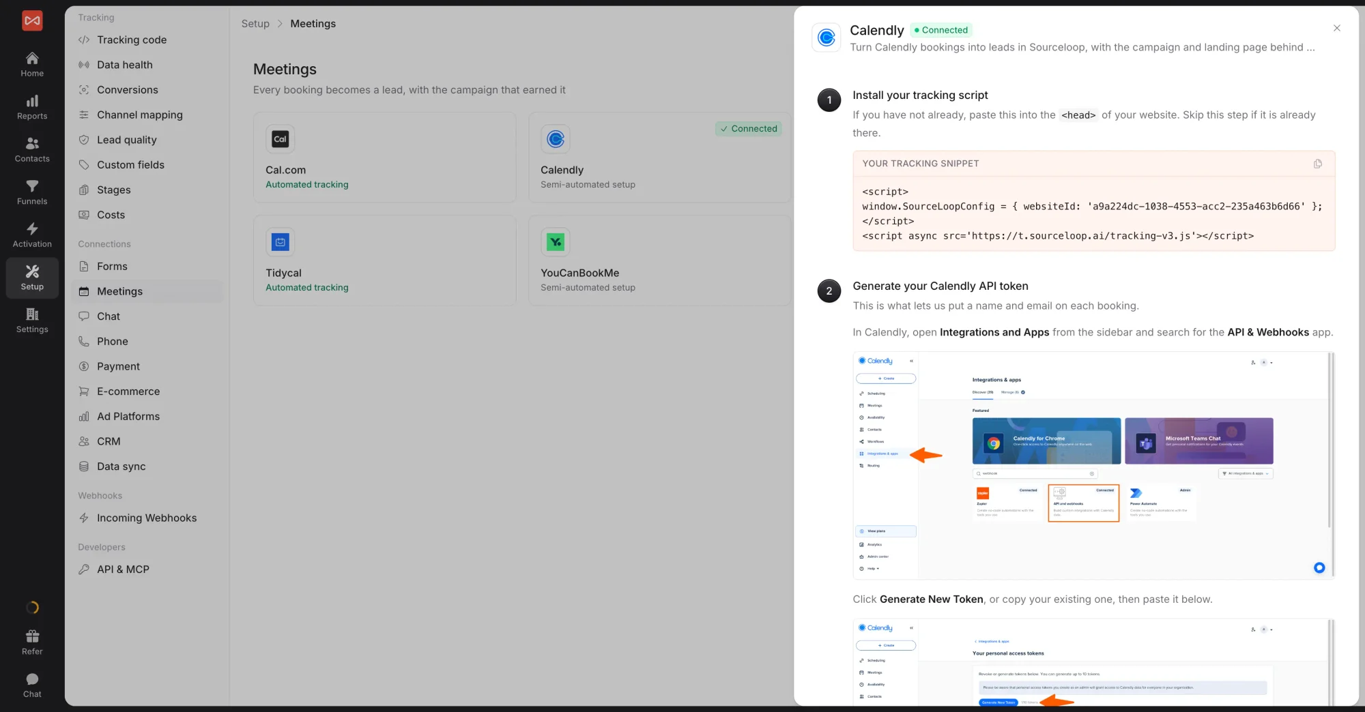Click inside the tracking snippet code block
1365x712 pixels.
click(1093, 214)
